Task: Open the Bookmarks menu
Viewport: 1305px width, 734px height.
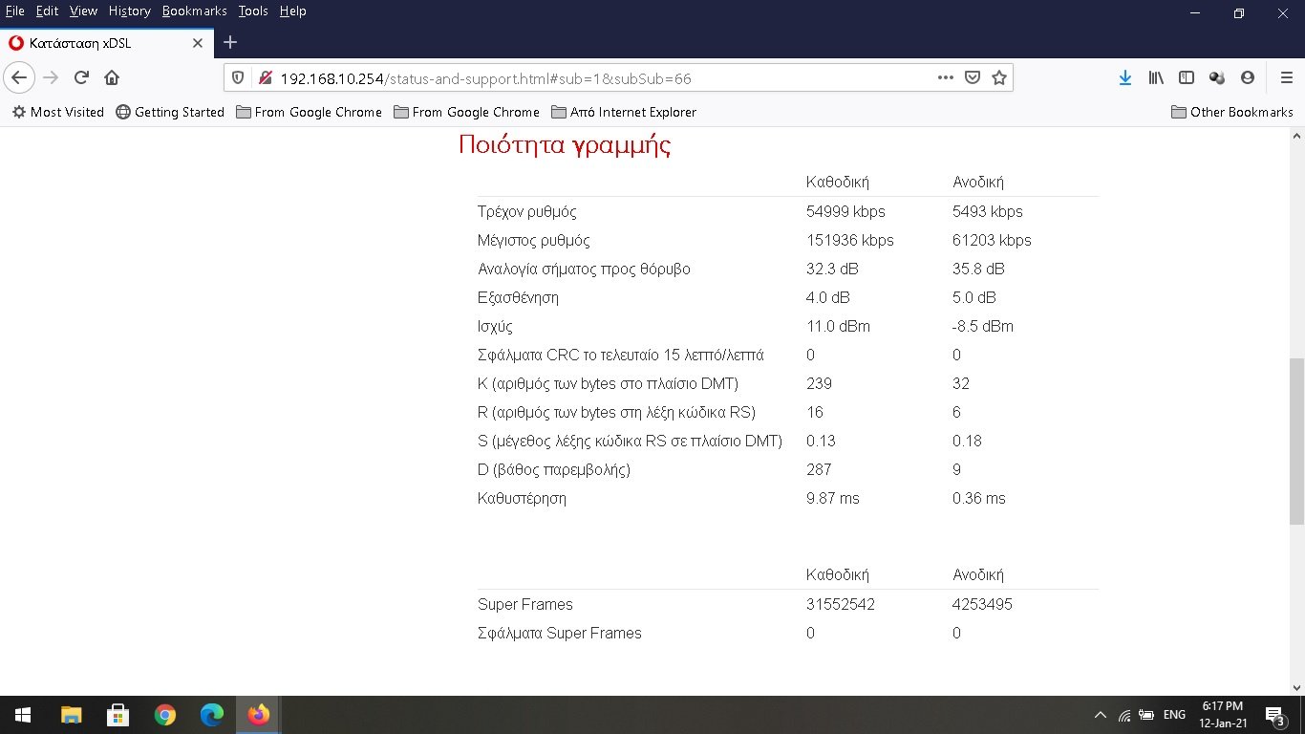Action: coord(195,11)
